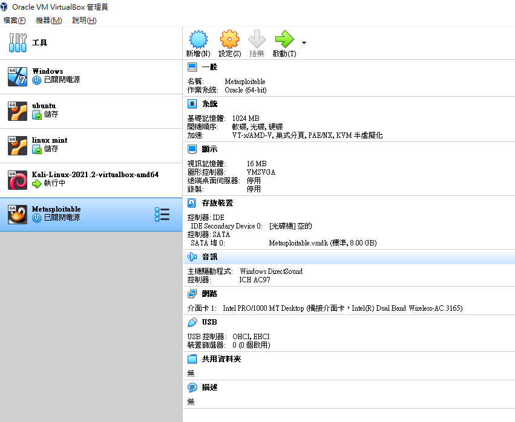Open 設定(S) gear settings icon
This screenshot has height=422, width=515.
229,39
